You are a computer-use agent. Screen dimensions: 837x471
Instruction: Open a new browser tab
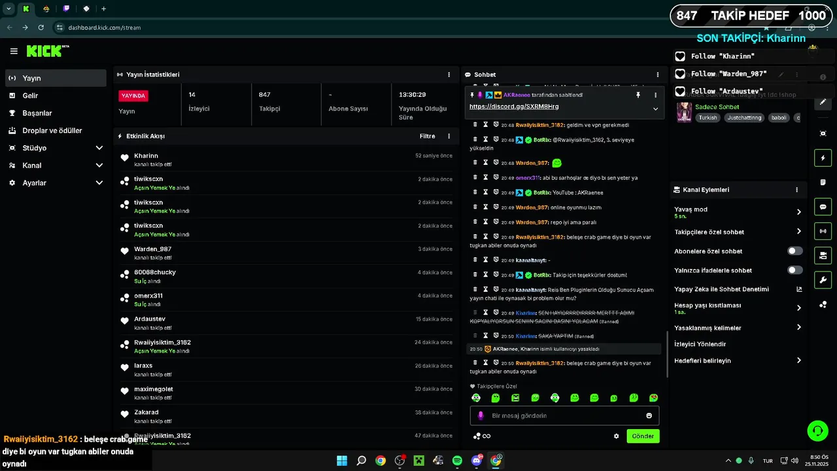[103, 9]
